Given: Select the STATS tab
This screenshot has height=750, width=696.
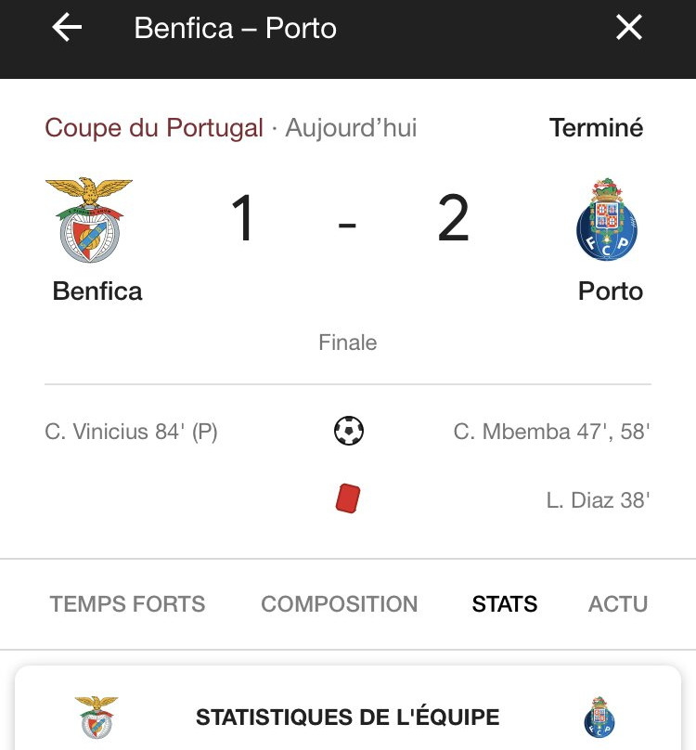Looking at the screenshot, I should click(505, 603).
